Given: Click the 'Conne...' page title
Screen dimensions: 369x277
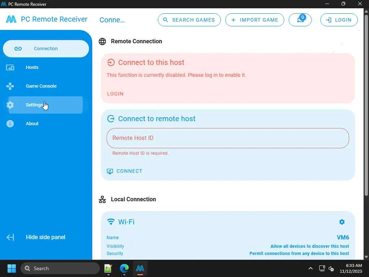Looking at the screenshot, I should click(x=112, y=20).
